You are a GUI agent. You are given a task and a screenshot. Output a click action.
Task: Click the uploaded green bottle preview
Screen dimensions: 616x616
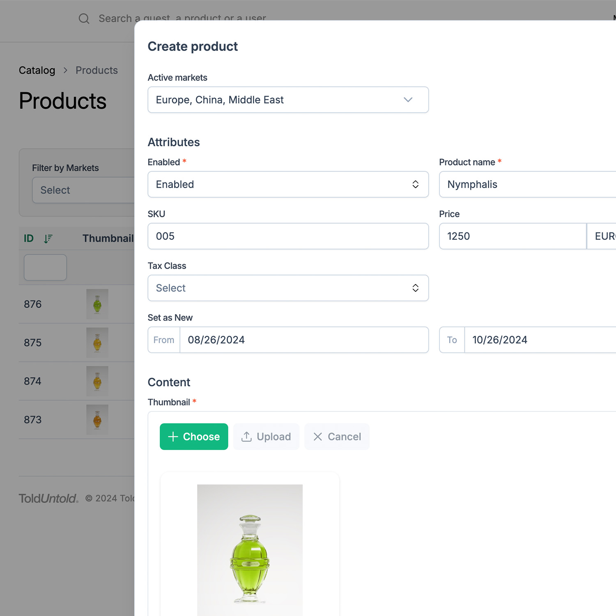[x=250, y=549]
